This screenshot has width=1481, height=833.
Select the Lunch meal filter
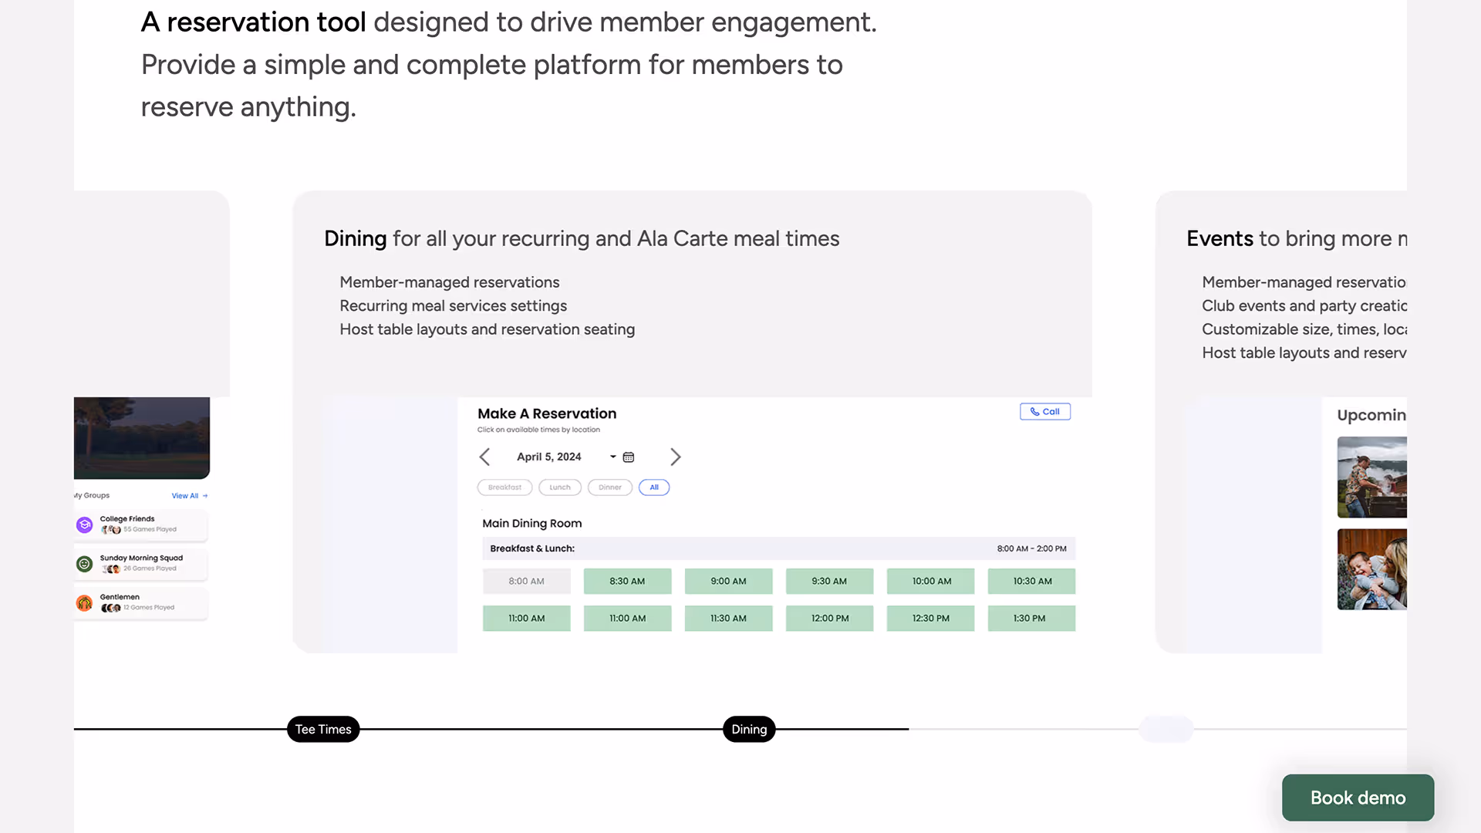pos(560,487)
